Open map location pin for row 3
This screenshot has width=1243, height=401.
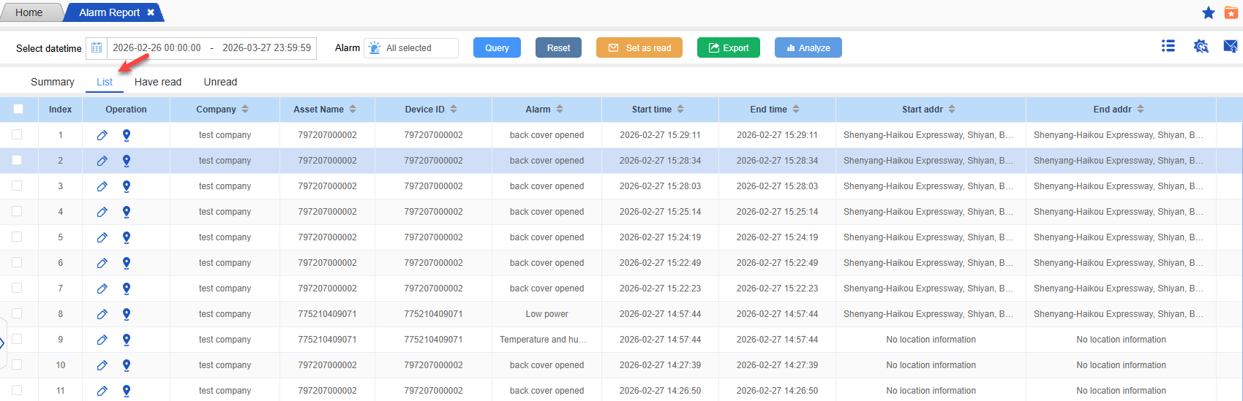click(127, 186)
